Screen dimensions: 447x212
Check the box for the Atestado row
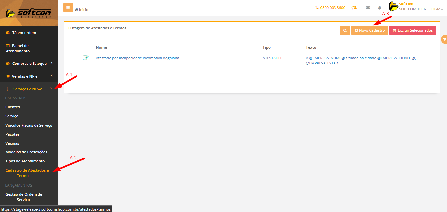pyautogui.click(x=74, y=58)
